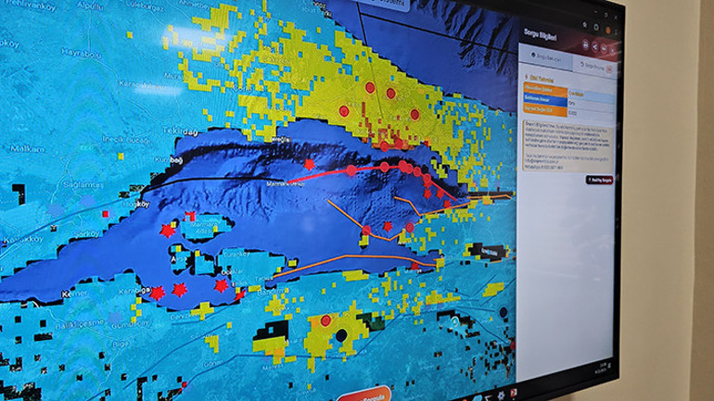Screen dimensions: 714x401
Task: Click a red circle marker in the northern yellow zone
Action: pyautogui.click(x=370, y=87)
